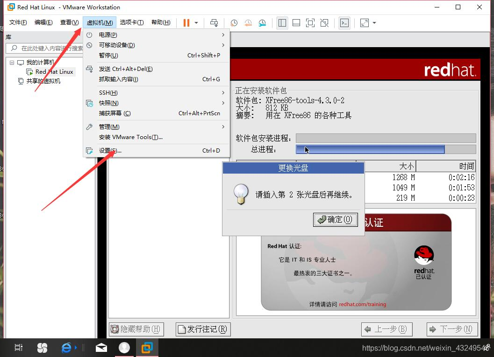494x357 pixels.
Task: Expand the 可移动设备(D) submenu
Action: pos(156,45)
